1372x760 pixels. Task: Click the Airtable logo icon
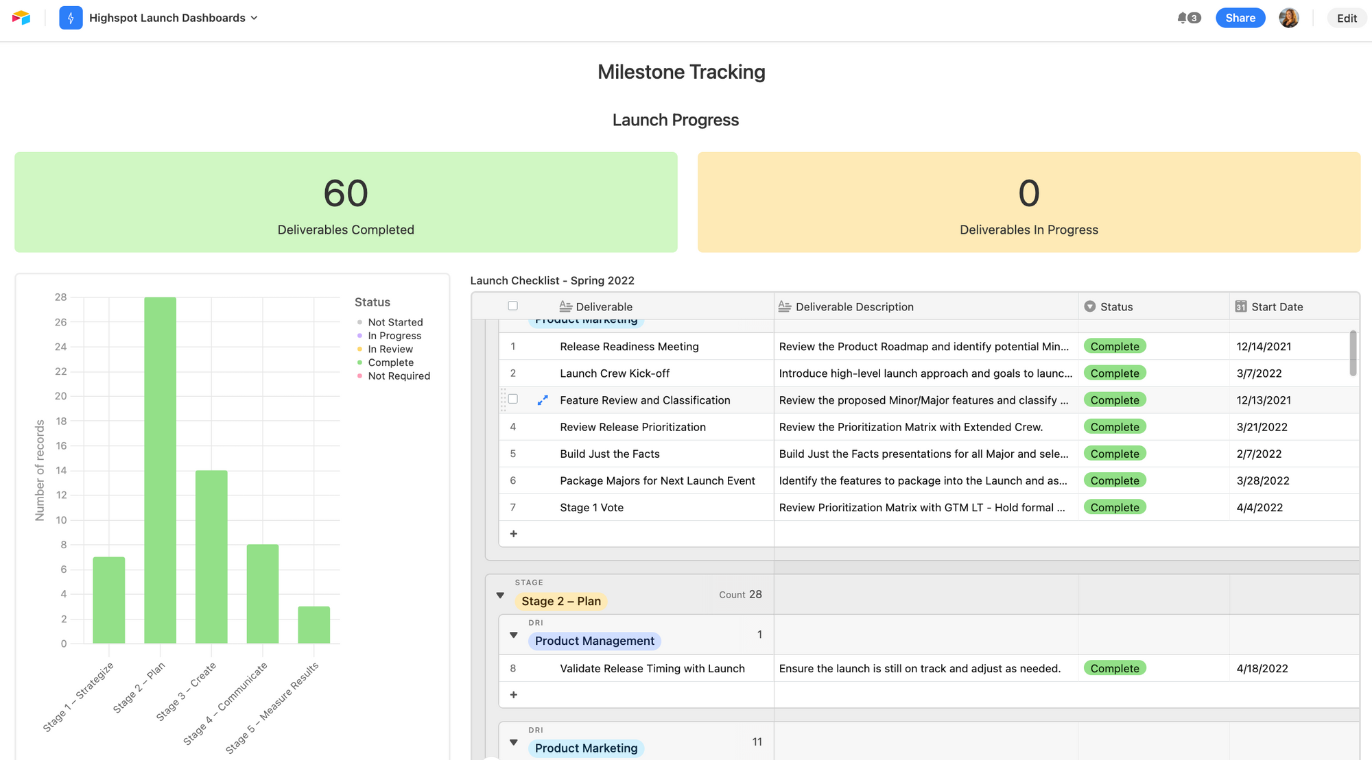(x=21, y=18)
